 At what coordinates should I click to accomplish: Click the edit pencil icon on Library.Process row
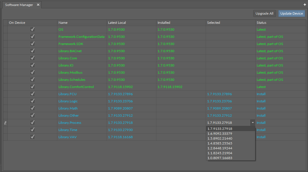coord(5,123)
